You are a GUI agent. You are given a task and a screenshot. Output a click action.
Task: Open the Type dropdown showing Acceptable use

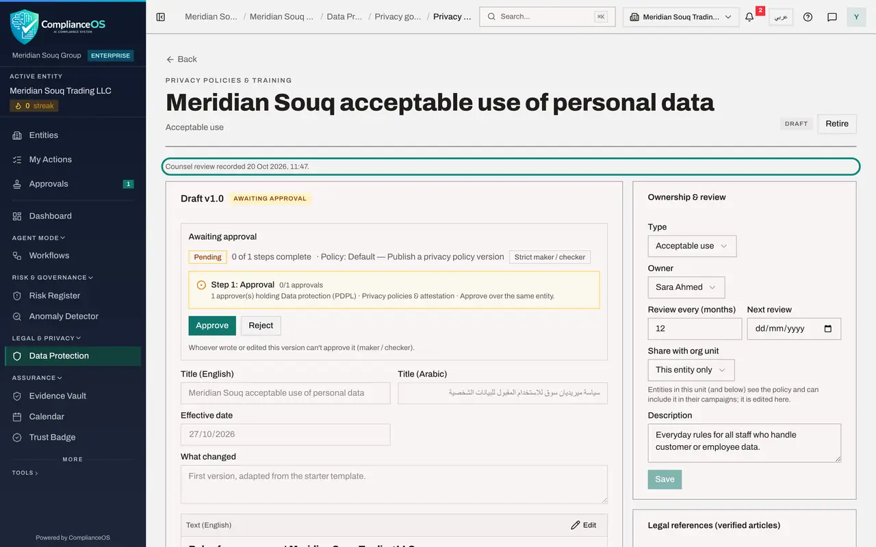[692, 246]
